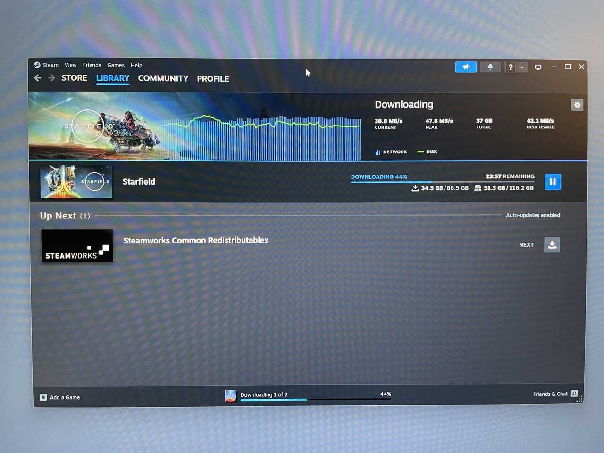Select the Starfield title text
Viewport: 604px width, 453px height.
click(x=139, y=182)
